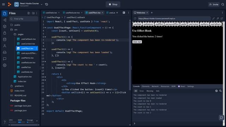Open the floating chat button at bottom right
The width and height of the screenshot is (226, 127).
point(221,117)
